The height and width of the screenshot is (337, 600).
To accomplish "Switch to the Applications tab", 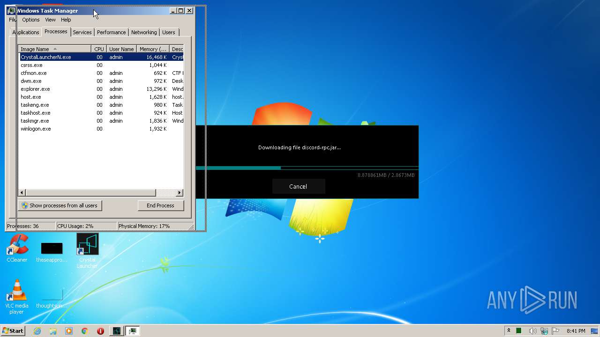I will pyautogui.click(x=25, y=32).
